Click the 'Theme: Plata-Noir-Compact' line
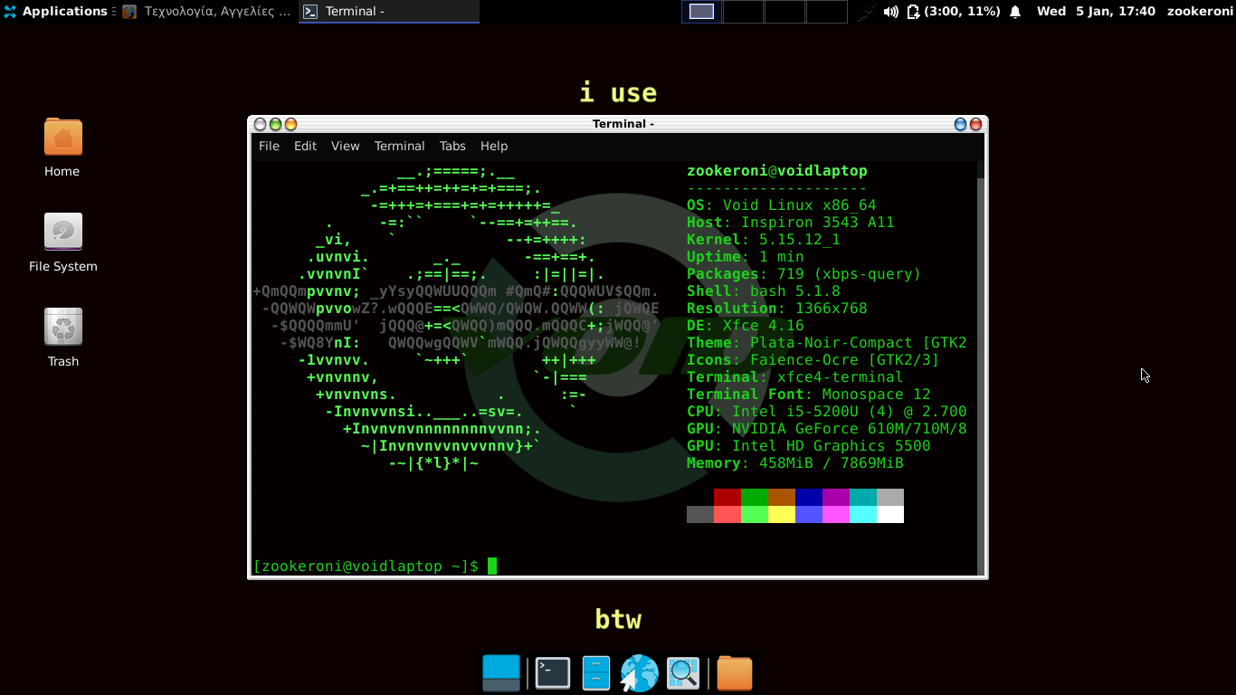Screen dimensions: 1236x695 (827, 343)
